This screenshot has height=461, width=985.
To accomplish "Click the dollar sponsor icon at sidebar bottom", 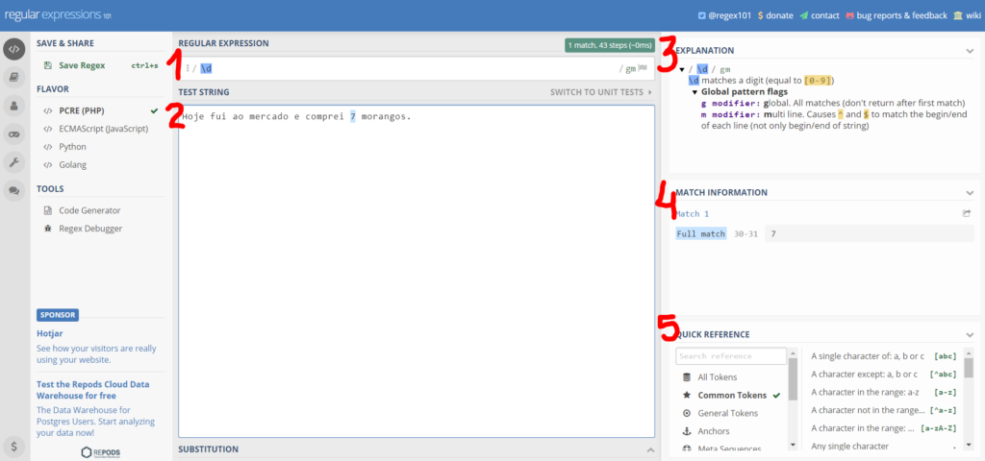I will tap(13, 446).
